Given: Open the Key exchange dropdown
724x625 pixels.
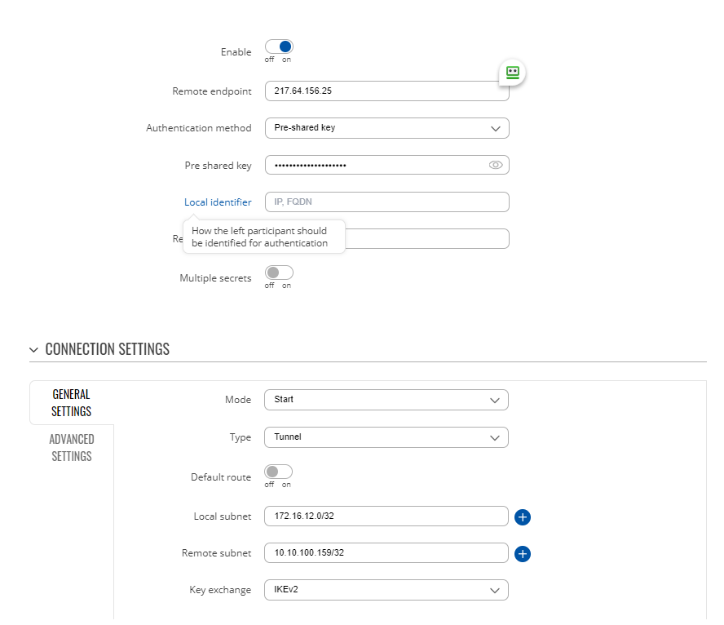Looking at the screenshot, I should [x=386, y=589].
